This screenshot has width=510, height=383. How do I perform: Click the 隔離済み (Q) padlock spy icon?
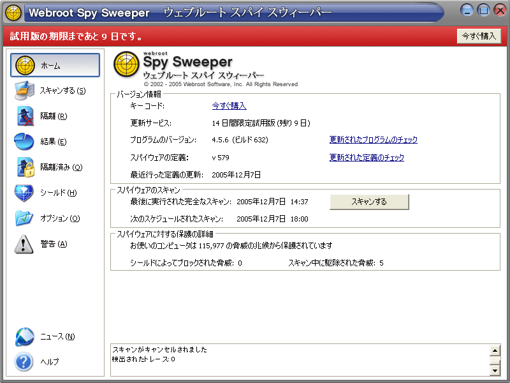(x=25, y=167)
